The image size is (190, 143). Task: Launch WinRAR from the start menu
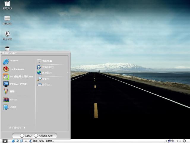(x=10, y=100)
